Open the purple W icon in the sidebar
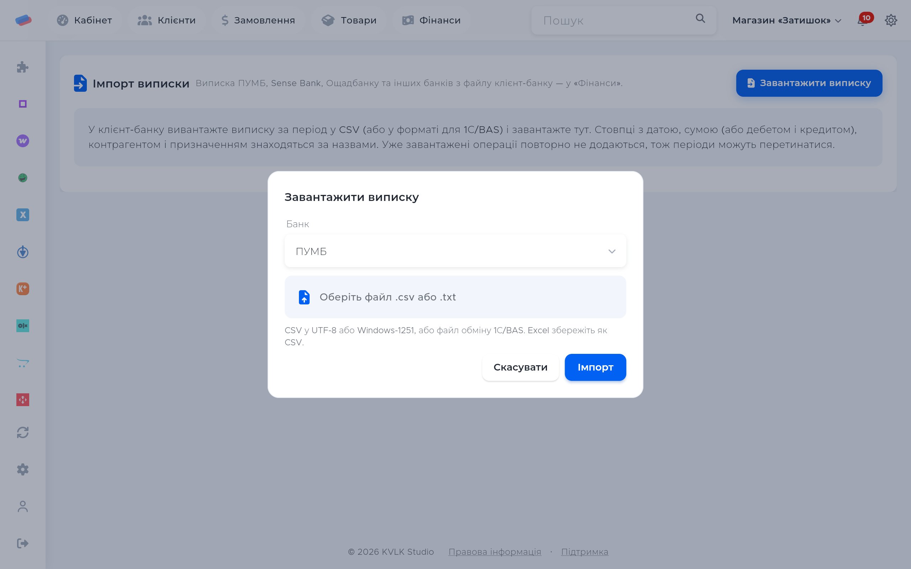 (22, 141)
